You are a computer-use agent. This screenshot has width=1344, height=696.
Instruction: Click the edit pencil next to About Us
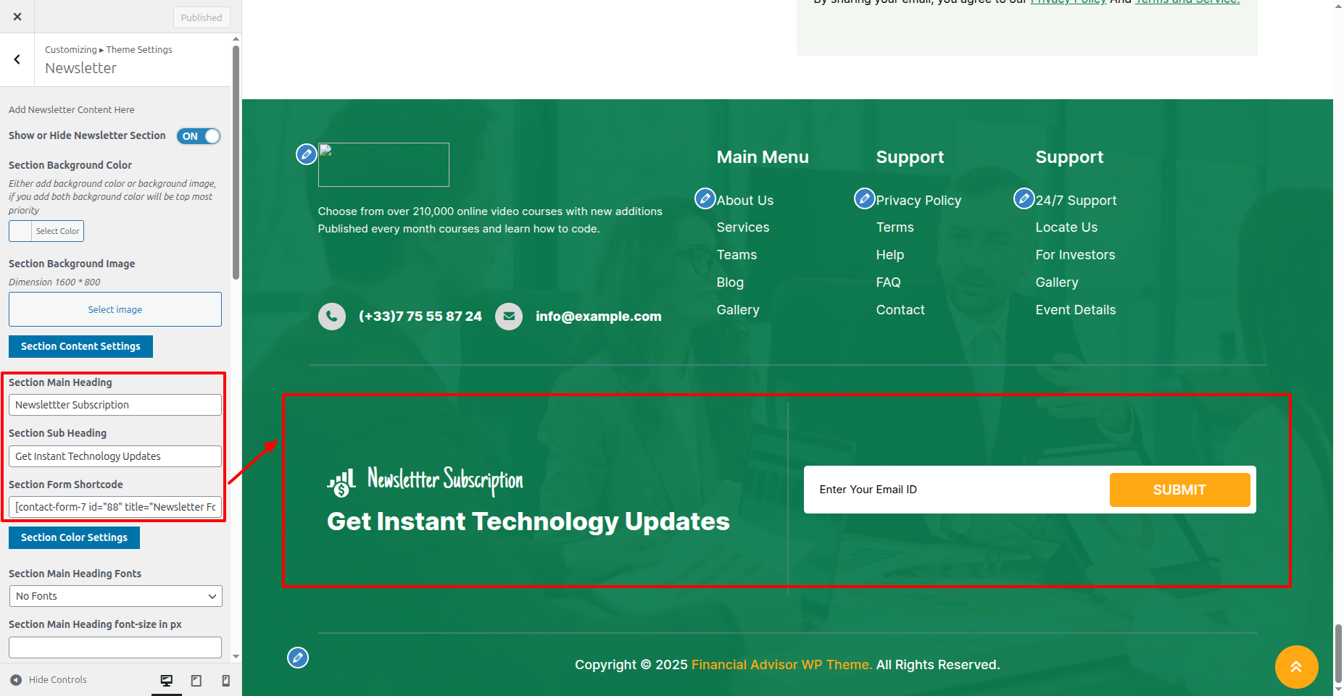point(705,198)
